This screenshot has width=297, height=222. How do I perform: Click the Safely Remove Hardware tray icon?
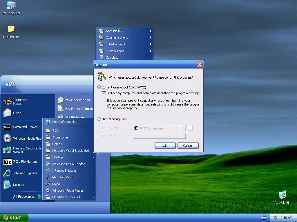point(276,218)
